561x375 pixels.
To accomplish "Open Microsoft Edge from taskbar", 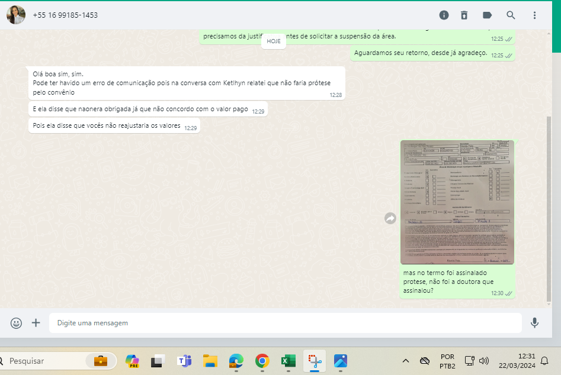I will click(x=236, y=361).
